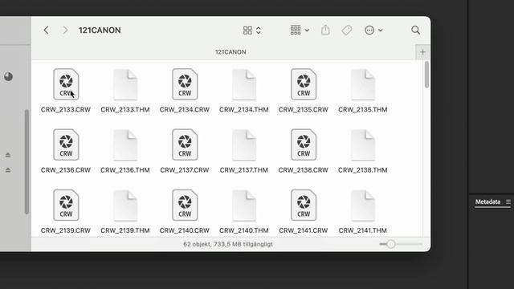
Task: Open the view mode up/down chevrons
Action: (259, 31)
